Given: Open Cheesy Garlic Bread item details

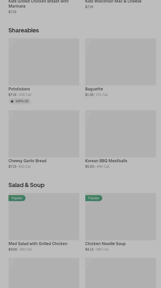Looking at the screenshot, I should pos(27,161).
